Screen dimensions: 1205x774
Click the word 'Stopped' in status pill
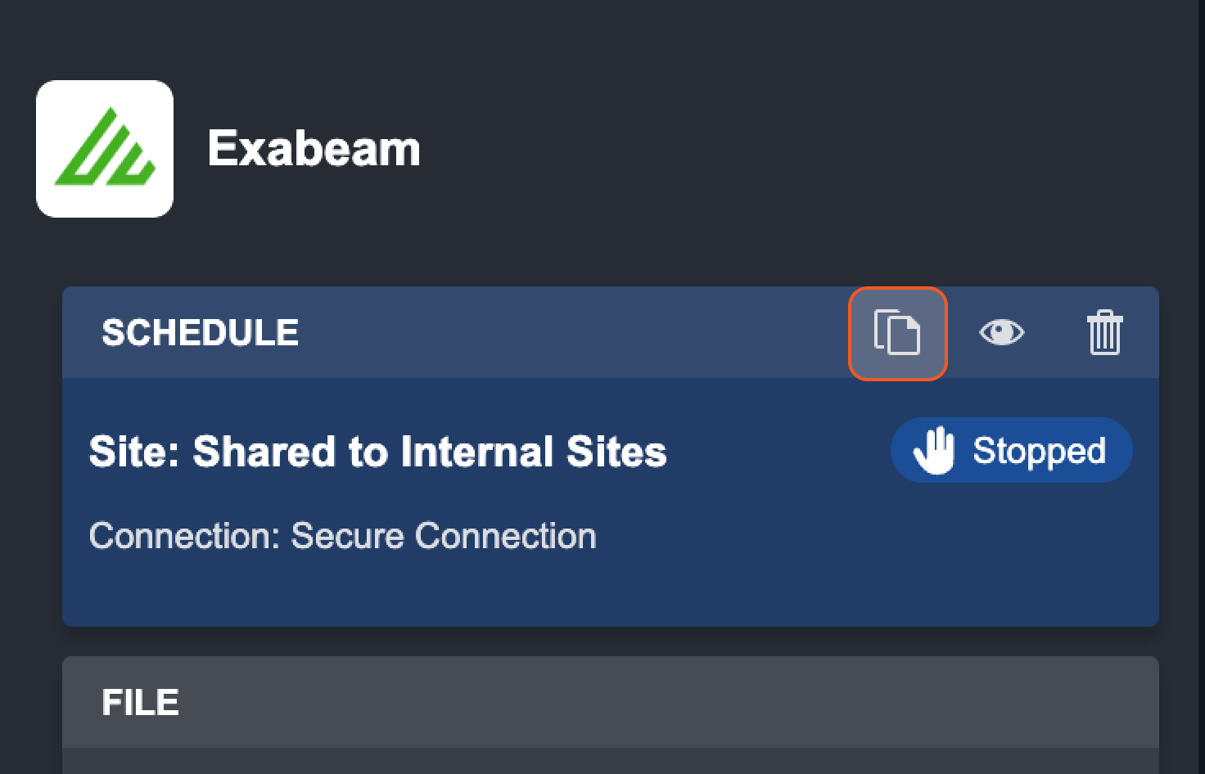tap(1039, 451)
